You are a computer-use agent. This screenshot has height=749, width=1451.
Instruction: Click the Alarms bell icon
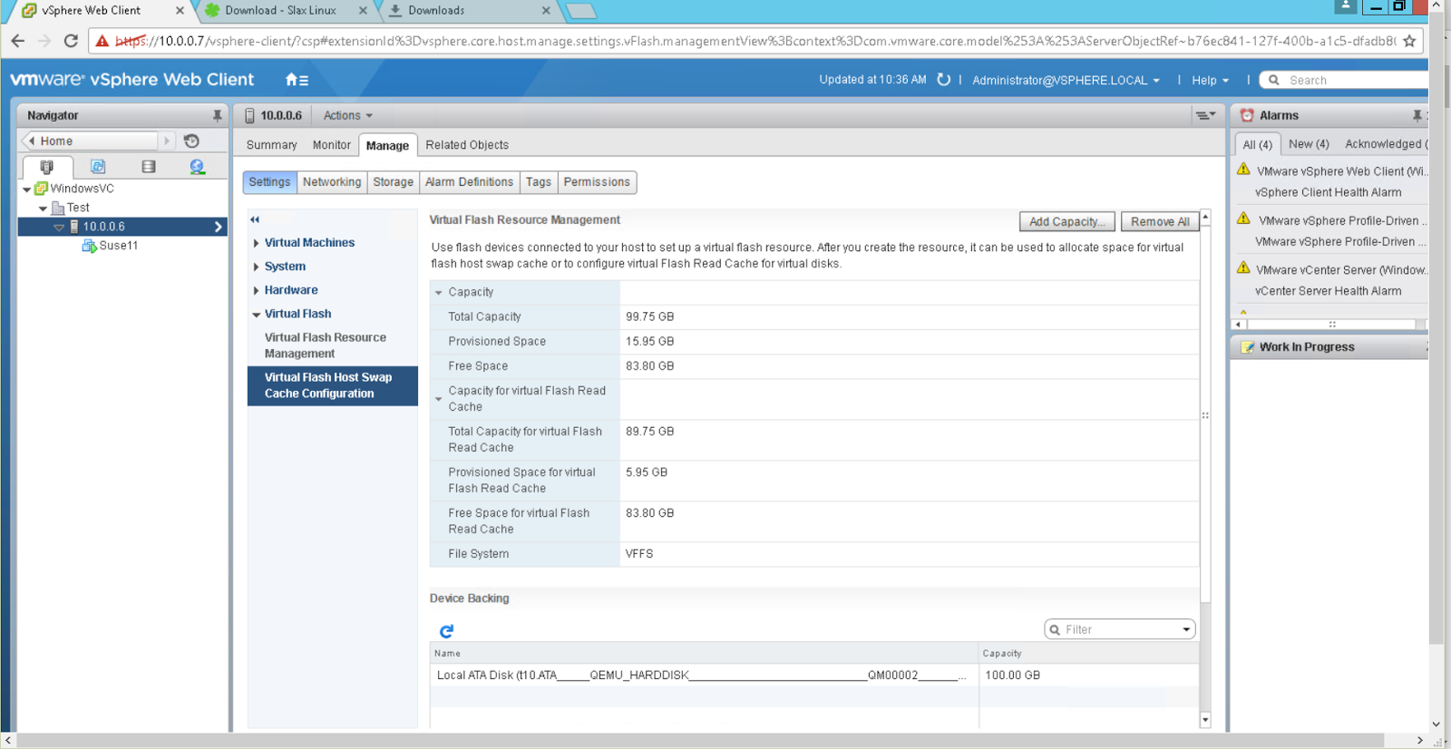(x=1247, y=115)
